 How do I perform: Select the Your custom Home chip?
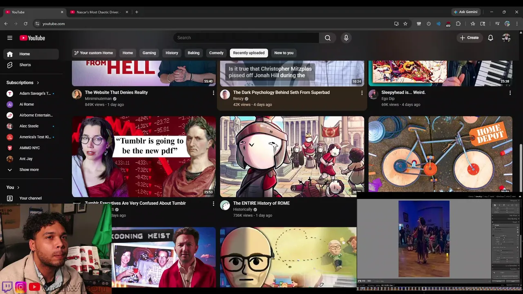pos(94,53)
